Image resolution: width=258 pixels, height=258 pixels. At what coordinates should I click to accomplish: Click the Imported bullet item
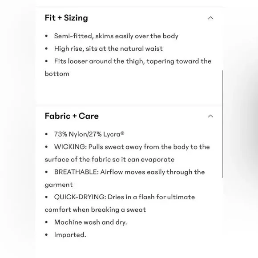click(x=70, y=235)
